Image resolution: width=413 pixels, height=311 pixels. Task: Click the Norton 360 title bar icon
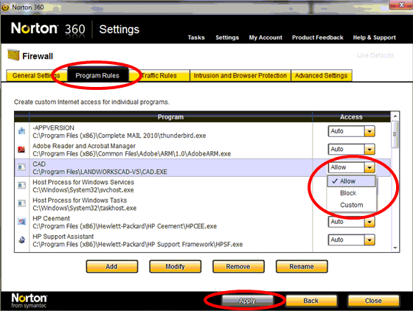(x=5, y=7)
